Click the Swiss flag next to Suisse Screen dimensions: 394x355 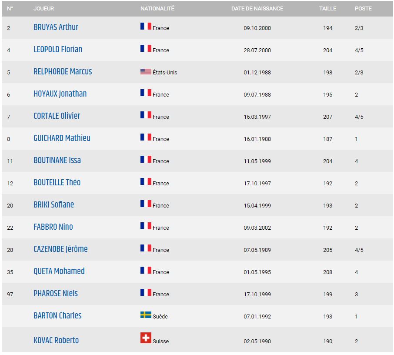point(146,338)
